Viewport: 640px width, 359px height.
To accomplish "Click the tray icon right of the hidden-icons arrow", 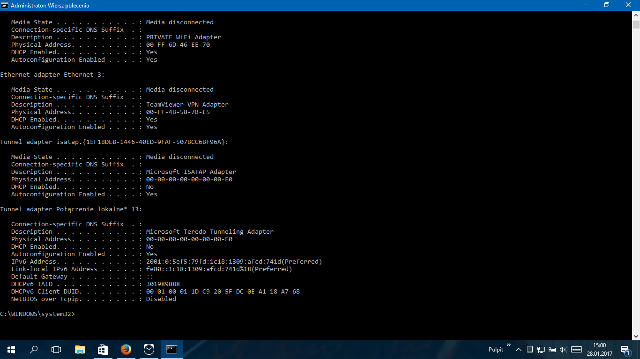I will (530, 350).
